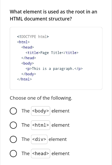The image size is (112, 165).
Task: Click the <div> code chip in answers
Action: (39, 139)
